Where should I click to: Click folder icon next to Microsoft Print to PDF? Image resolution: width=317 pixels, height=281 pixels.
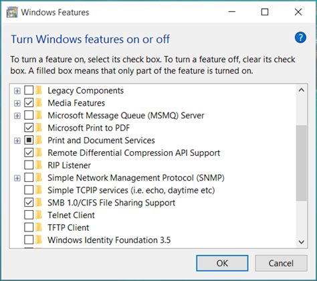(x=39, y=128)
